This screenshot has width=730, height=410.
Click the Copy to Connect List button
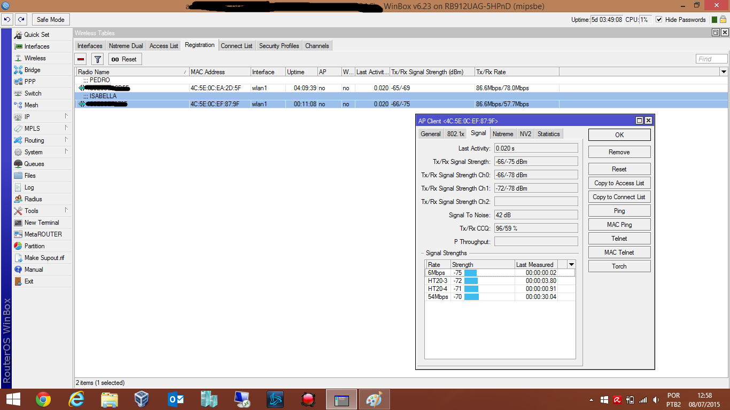(x=619, y=197)
